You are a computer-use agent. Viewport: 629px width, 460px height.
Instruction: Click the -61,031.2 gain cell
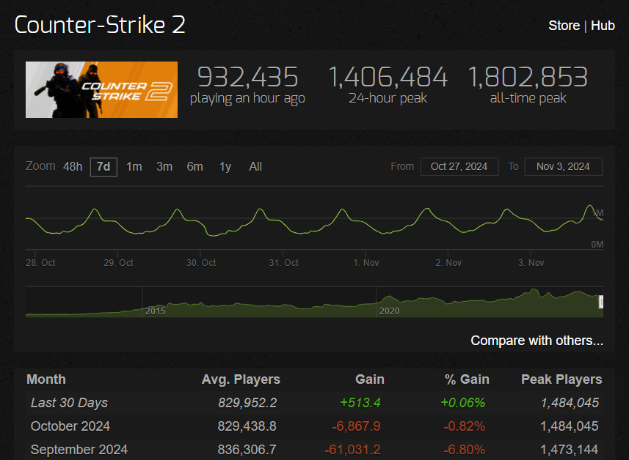[352, 450]
